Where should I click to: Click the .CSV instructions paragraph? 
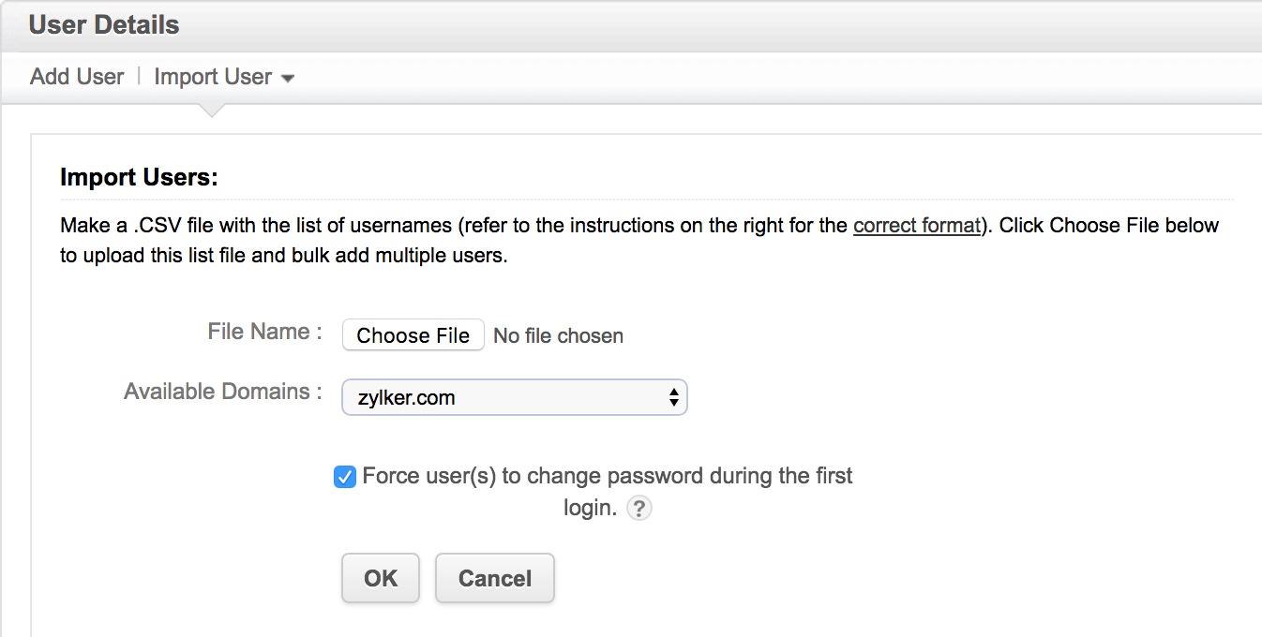(x=450, y=241)
